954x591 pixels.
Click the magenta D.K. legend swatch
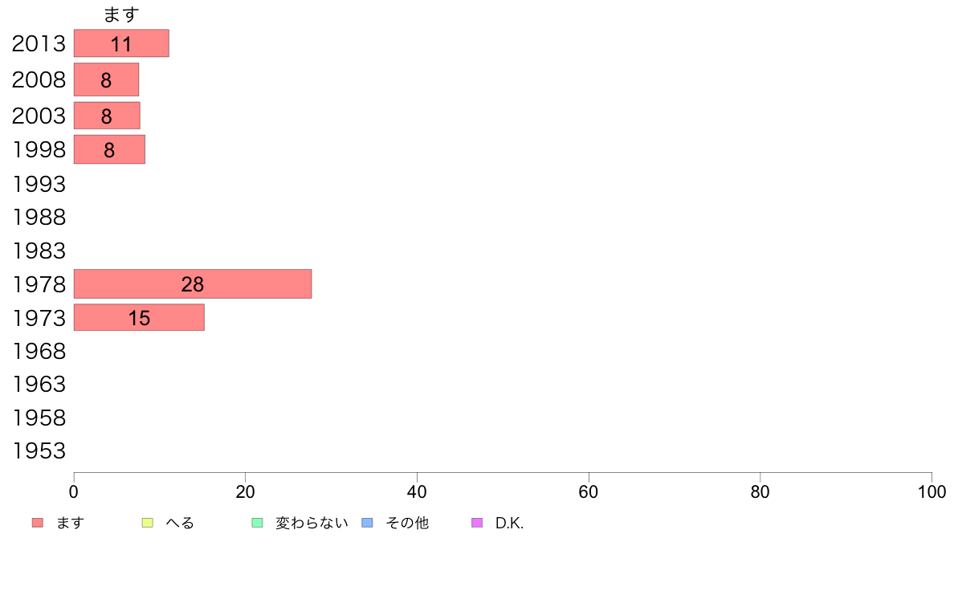tap(477, 523)
